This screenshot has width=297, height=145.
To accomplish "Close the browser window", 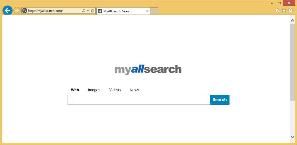I will click(289, 3).
